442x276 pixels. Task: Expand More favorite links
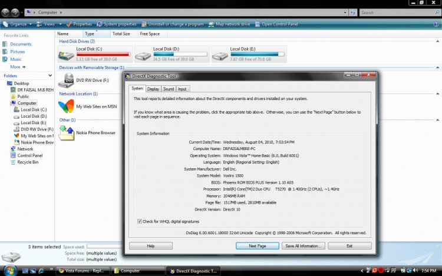[18, 67]
